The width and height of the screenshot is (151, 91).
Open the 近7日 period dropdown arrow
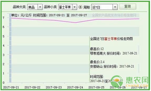(115, 7)
